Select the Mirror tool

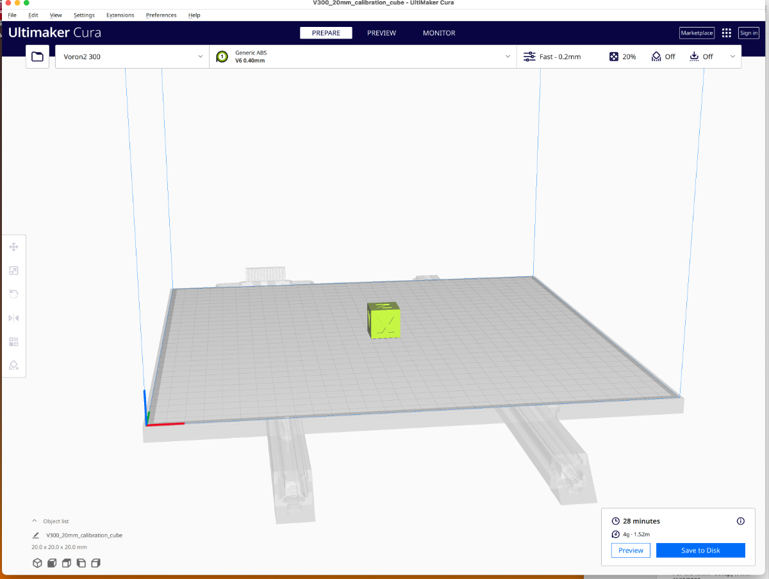(13, 318)
